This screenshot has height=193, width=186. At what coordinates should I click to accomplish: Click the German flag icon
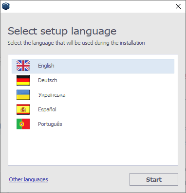tap(23, 80)
